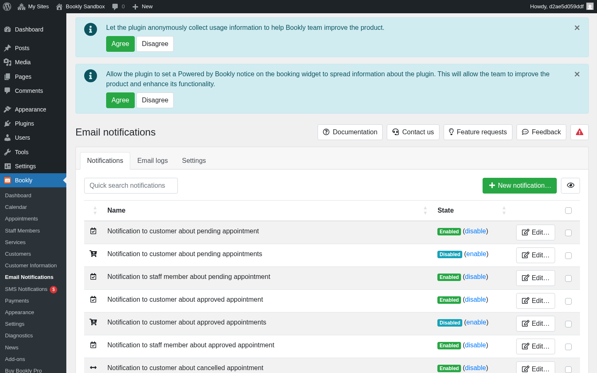The width and height of the screenshot is (597, 373).
Task: Edit customer pending appointment notification
Action: click(x=535, y=233)
